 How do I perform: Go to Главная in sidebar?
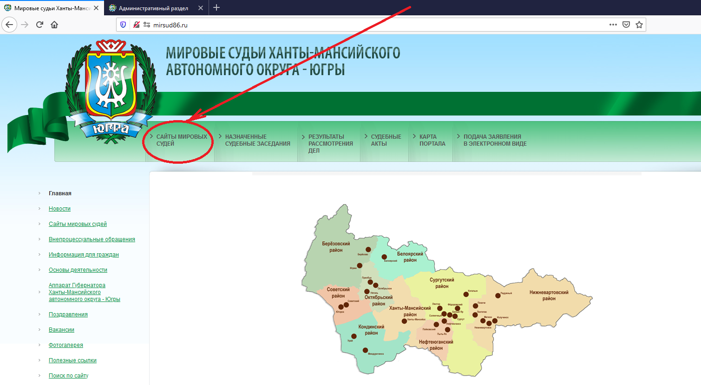[x=60, y=193]
